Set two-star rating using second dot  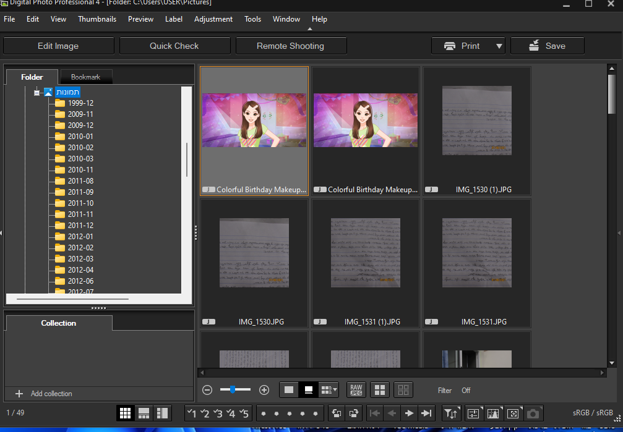pos(277,413)
